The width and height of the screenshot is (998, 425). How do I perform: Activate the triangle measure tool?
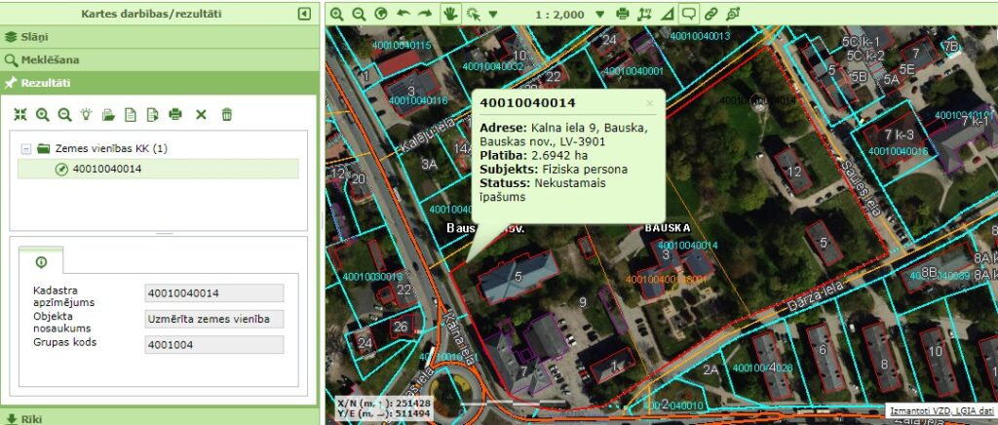coord(667,14)
